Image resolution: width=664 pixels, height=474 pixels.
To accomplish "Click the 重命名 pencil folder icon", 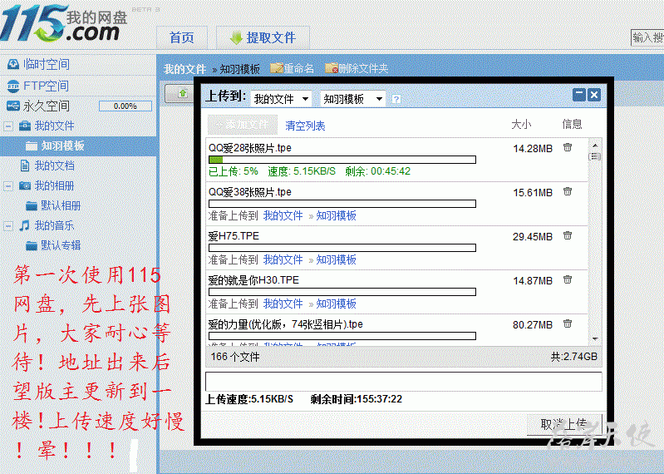I will coord(277,68).
